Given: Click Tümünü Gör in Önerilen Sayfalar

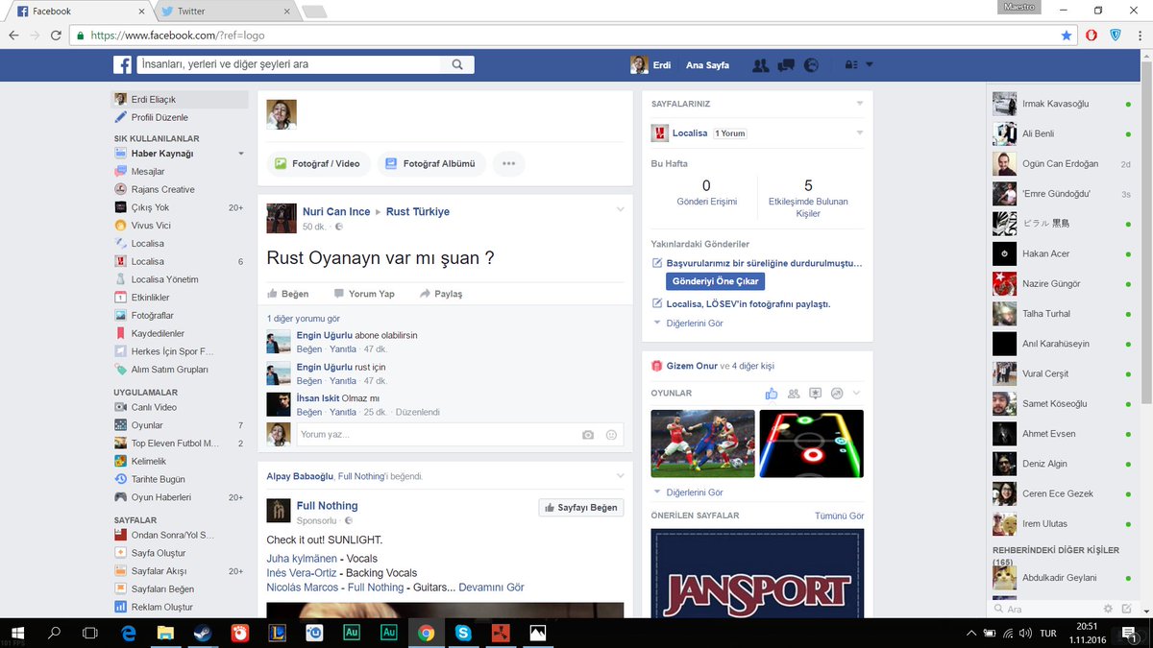Looking at the screenshot, I should click(840, 516).
